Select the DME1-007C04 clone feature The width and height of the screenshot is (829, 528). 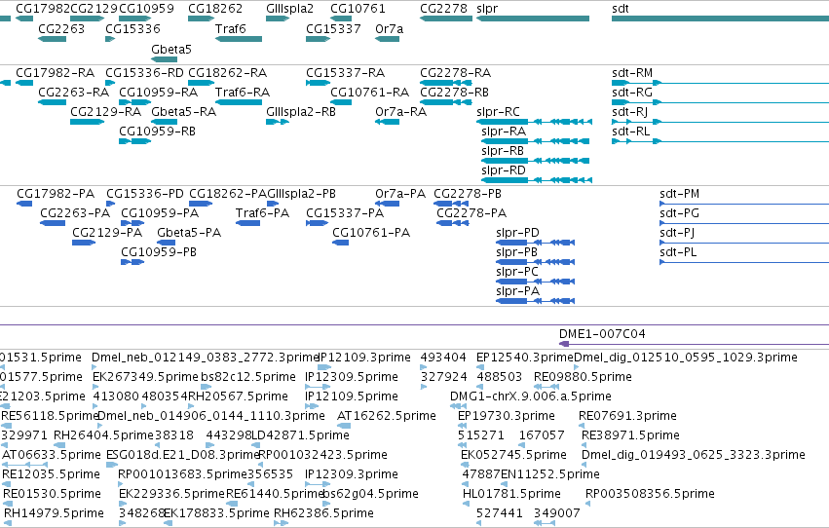[x=694, y=344]
